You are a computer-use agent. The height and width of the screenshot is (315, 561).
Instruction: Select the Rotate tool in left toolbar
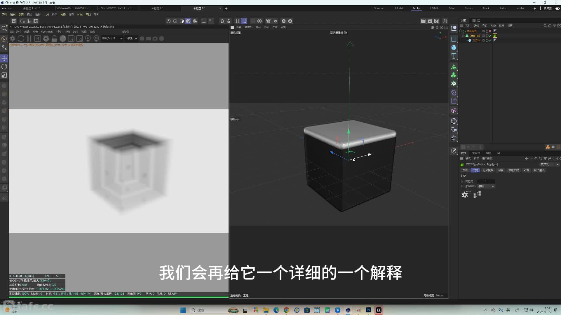(x=4, y=67)
